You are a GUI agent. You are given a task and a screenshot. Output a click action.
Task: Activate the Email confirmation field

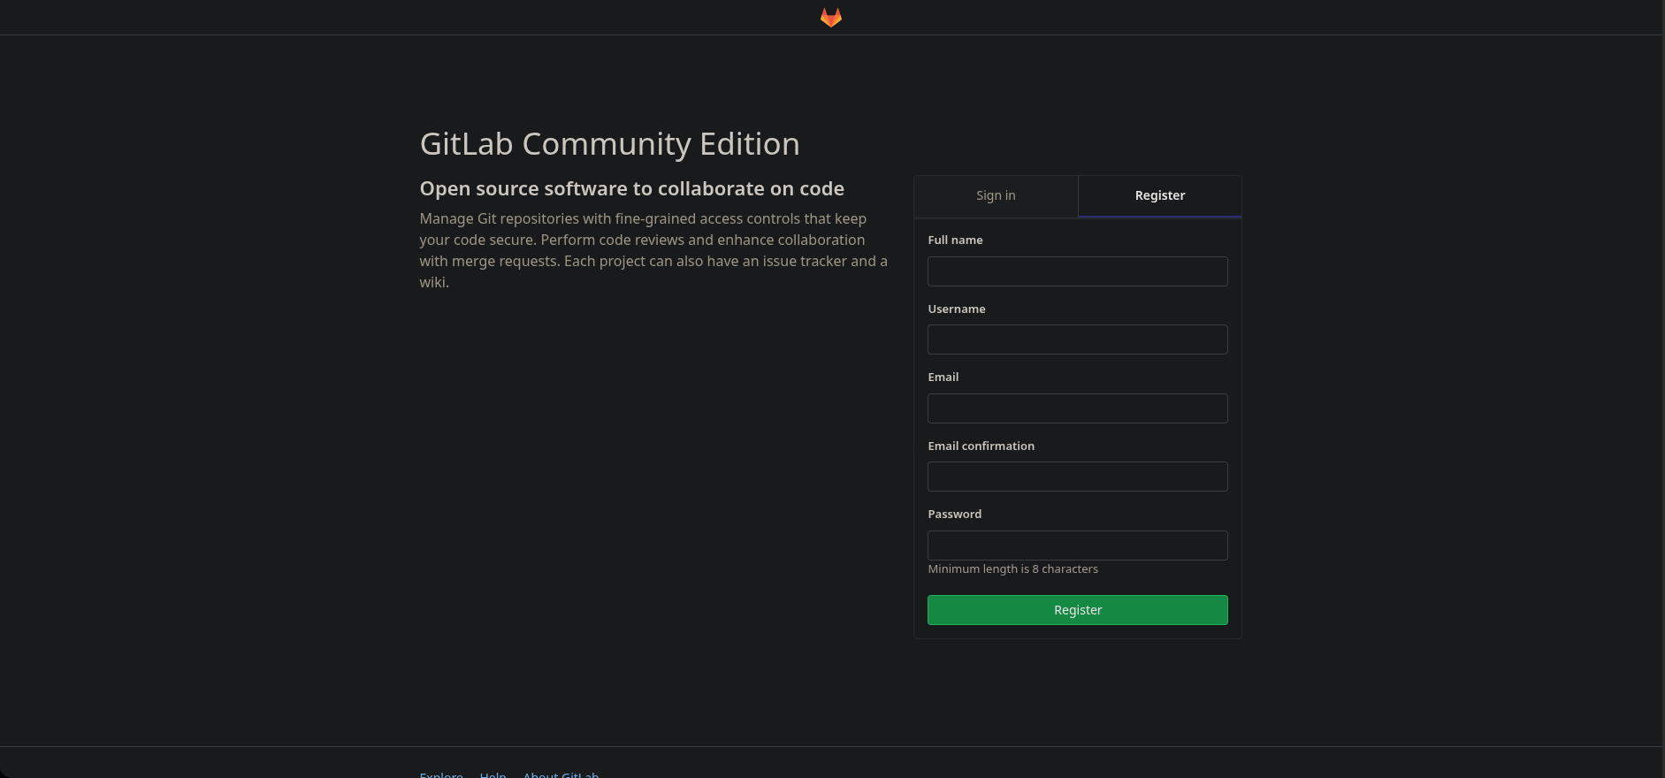(x=1078, y=477)
